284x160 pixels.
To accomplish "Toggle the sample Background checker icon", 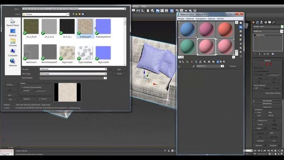I will point(241,31).
